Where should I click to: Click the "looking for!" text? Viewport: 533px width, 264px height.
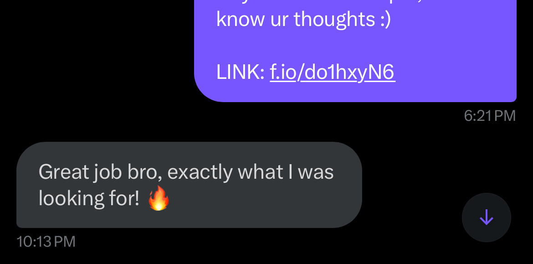[89, 198]
